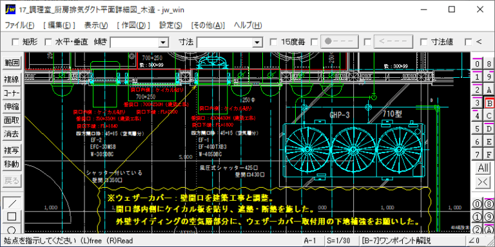Maximize the jw_win window
The height and width of the screenshot is (247, 495).
coord(452,10)
